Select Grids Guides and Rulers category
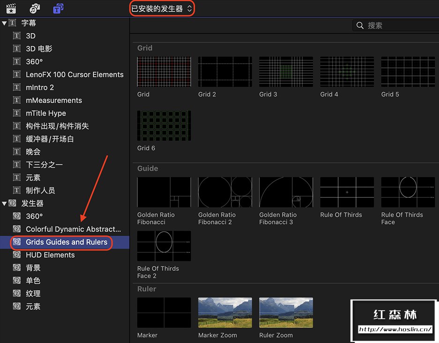 pos(67,242)
